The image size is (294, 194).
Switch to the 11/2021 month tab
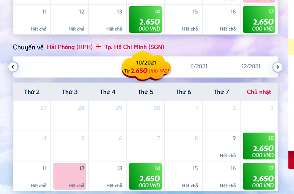pyautogui.click(x=198, y=67)
